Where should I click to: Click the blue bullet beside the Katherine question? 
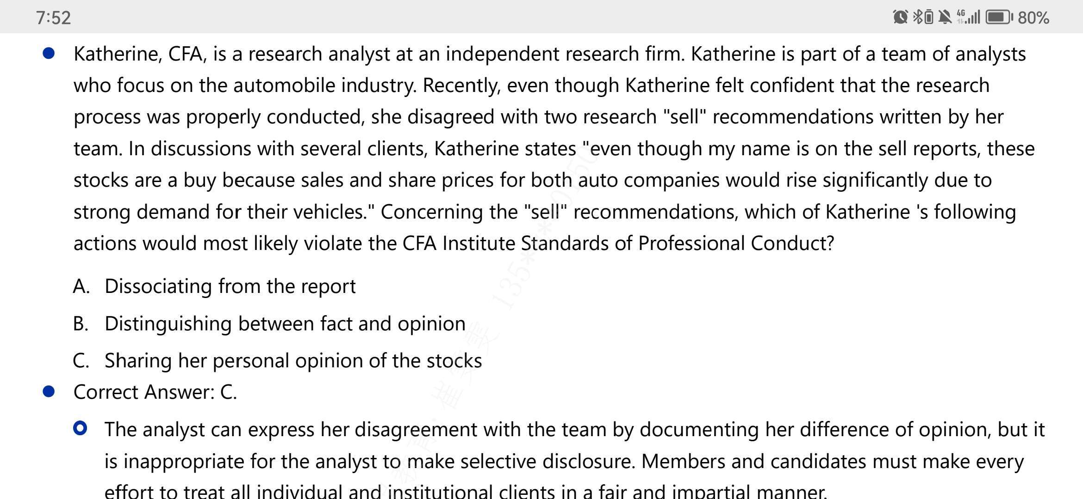(x=49, y=54)
